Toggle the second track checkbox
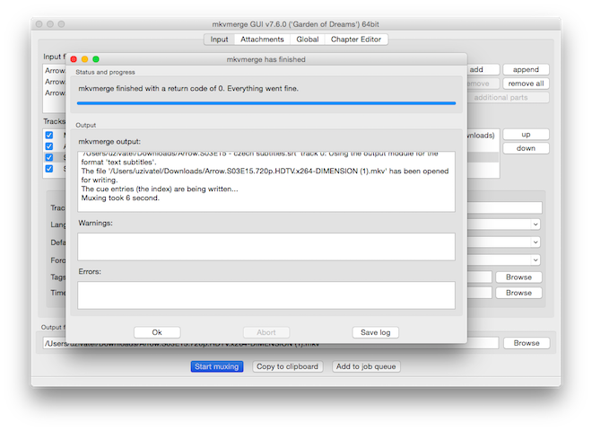The width and height of the screenshot is (592, 431). click(x=49, y=146)
